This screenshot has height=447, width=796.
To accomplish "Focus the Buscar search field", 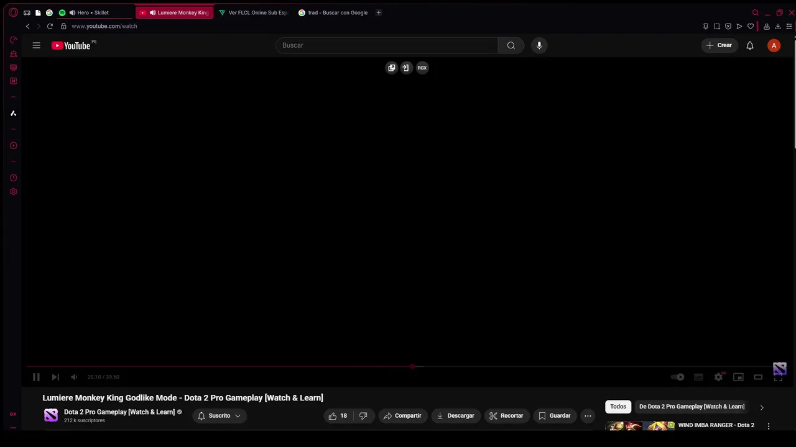I will (387, 45).
